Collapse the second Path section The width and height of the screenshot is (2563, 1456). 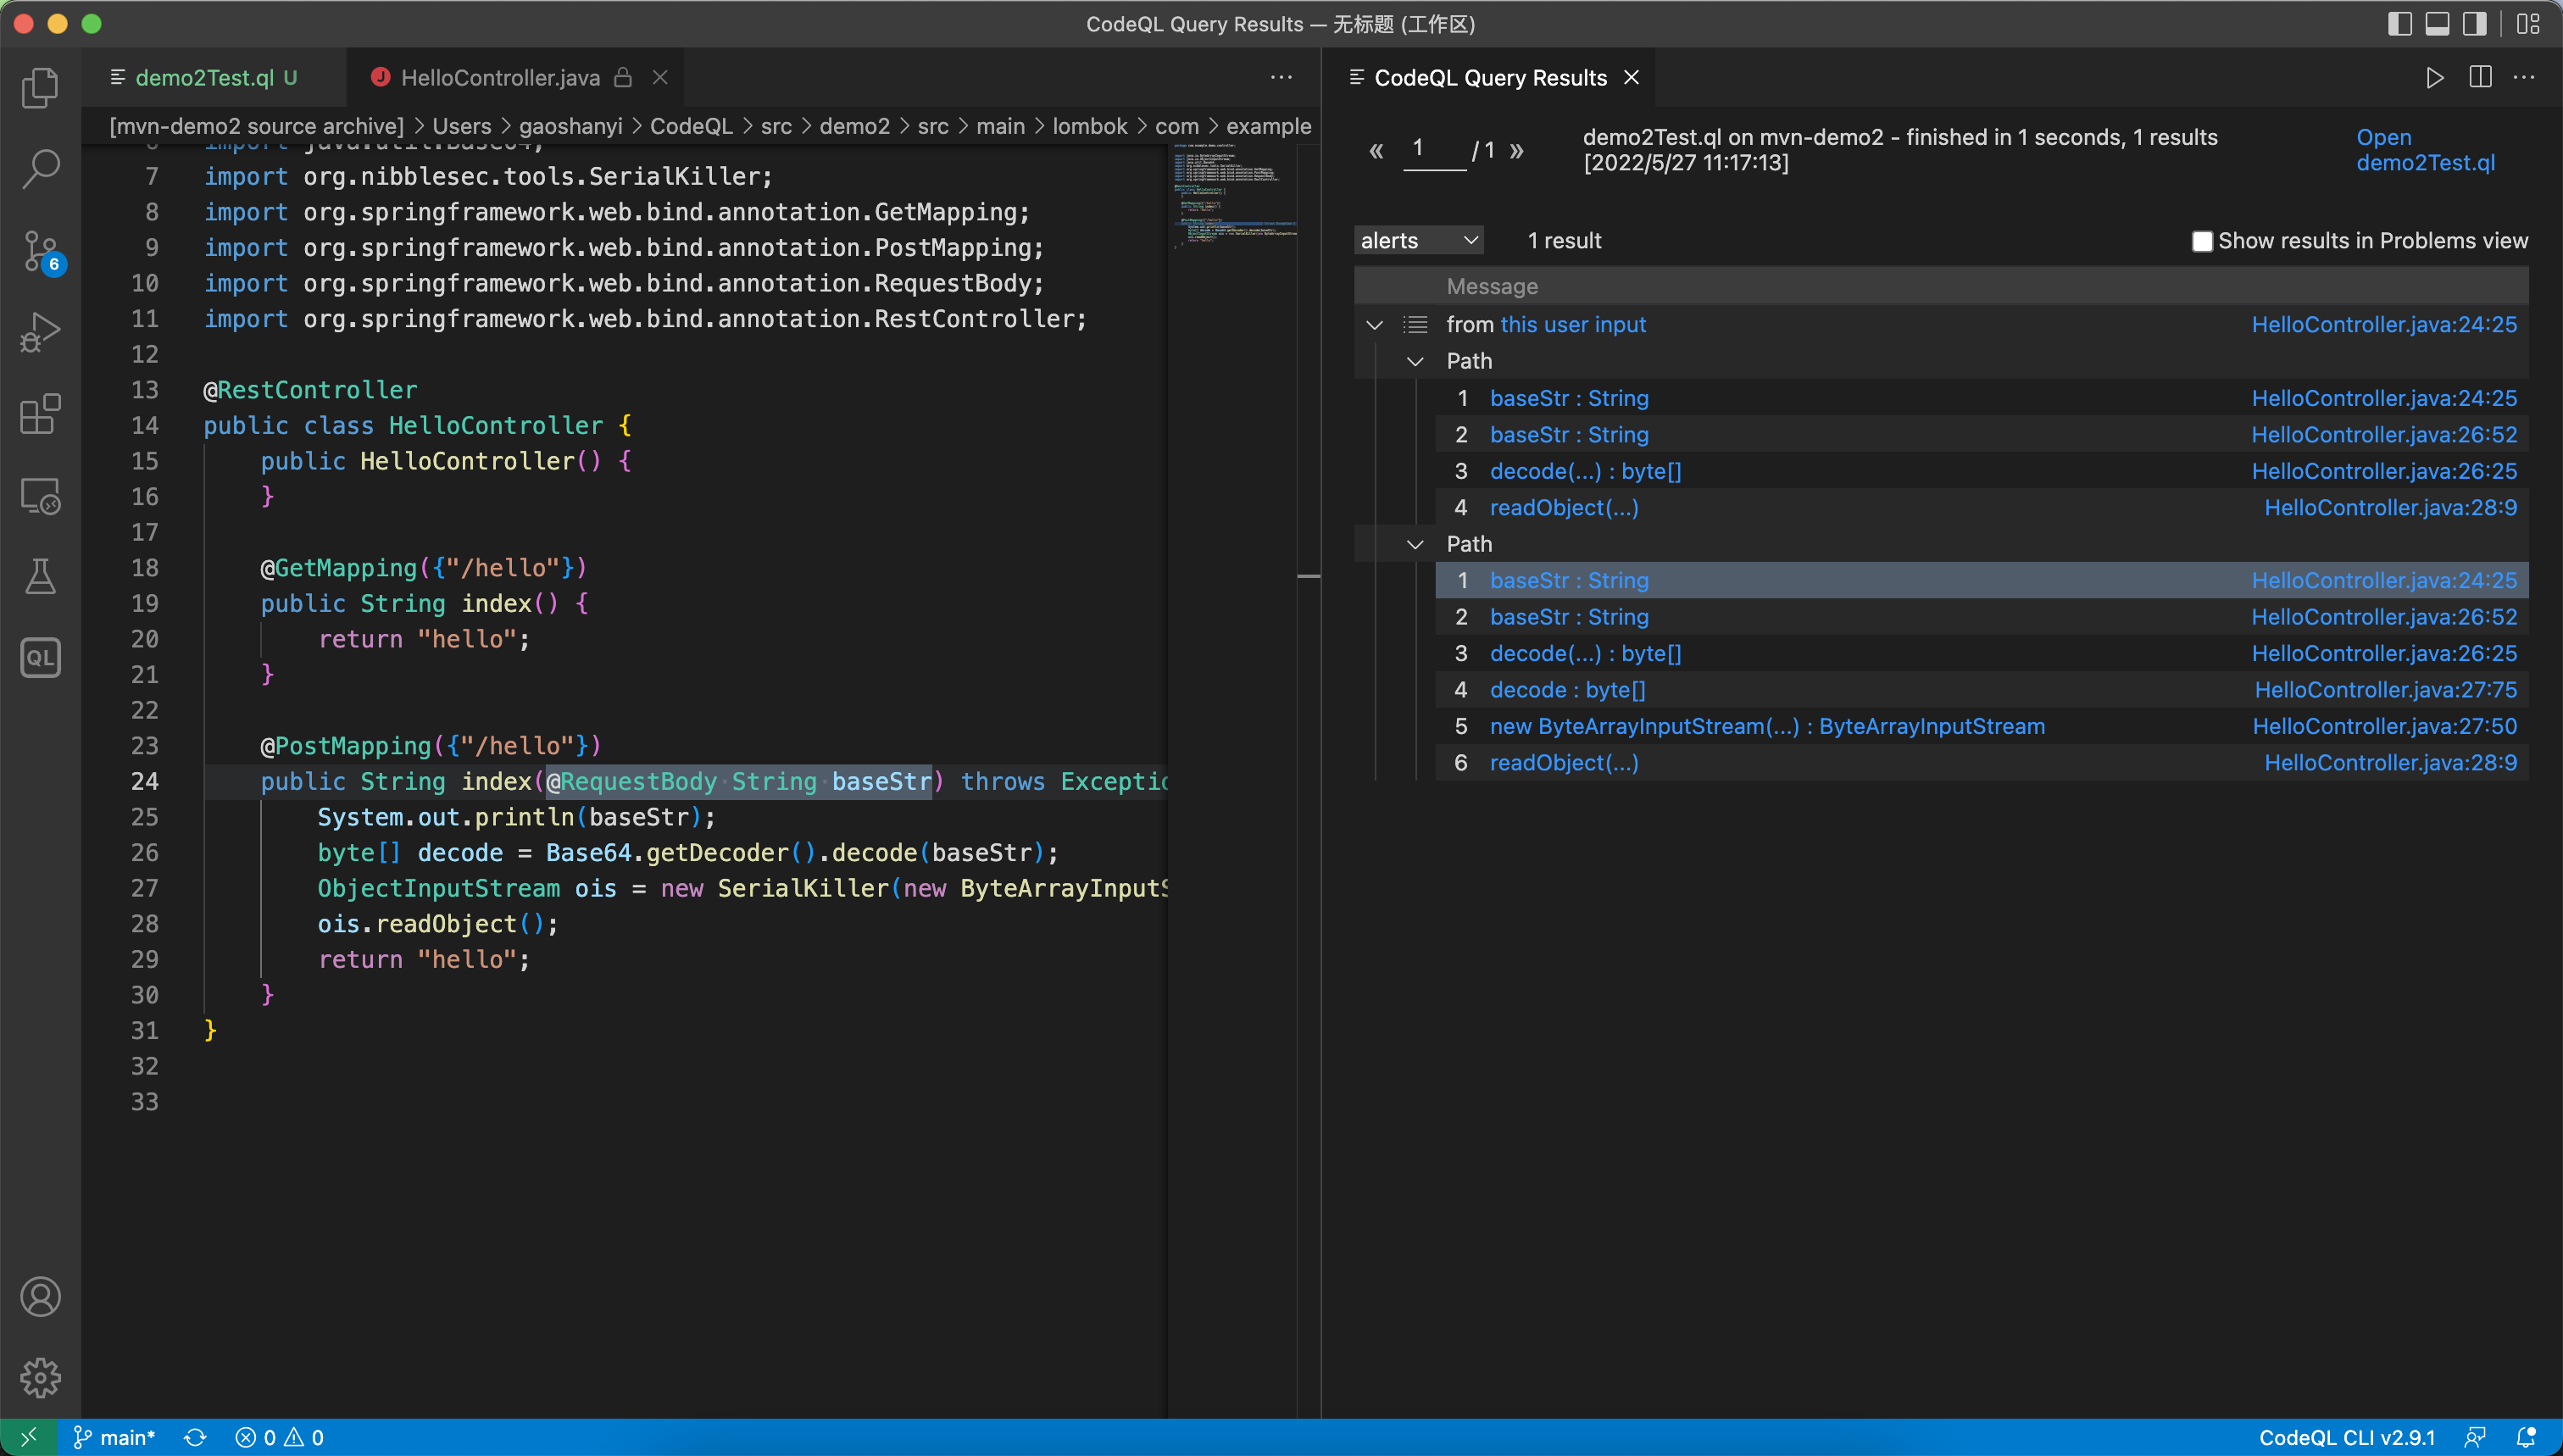pyautogui.click(x=1415, y=545)
